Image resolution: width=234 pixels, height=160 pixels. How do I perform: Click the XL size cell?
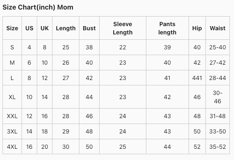click(12, 97)
